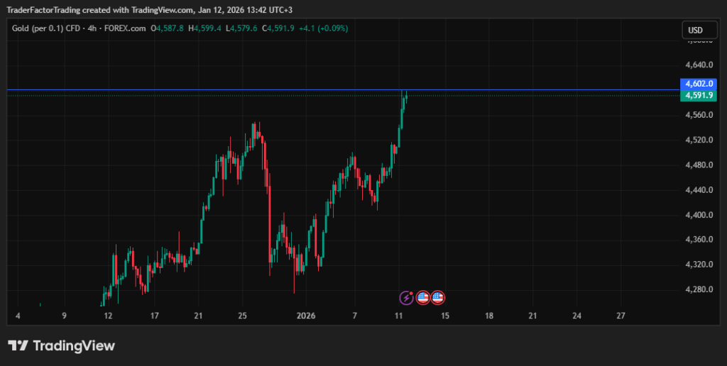Click the 4,400.0 label on price axis
This screenshot has height=366, width=727.
click(x=699, y=215)
